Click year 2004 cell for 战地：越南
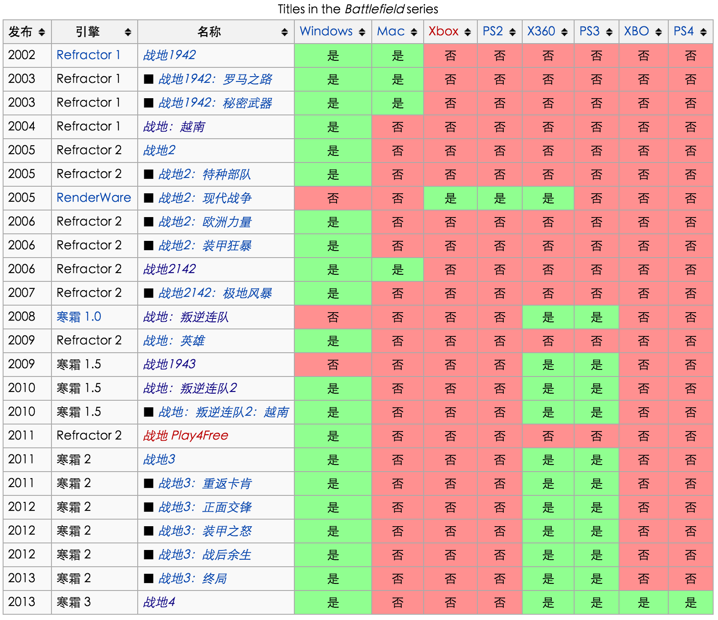This screenshot has height=620, width=718. coord(27,126)
